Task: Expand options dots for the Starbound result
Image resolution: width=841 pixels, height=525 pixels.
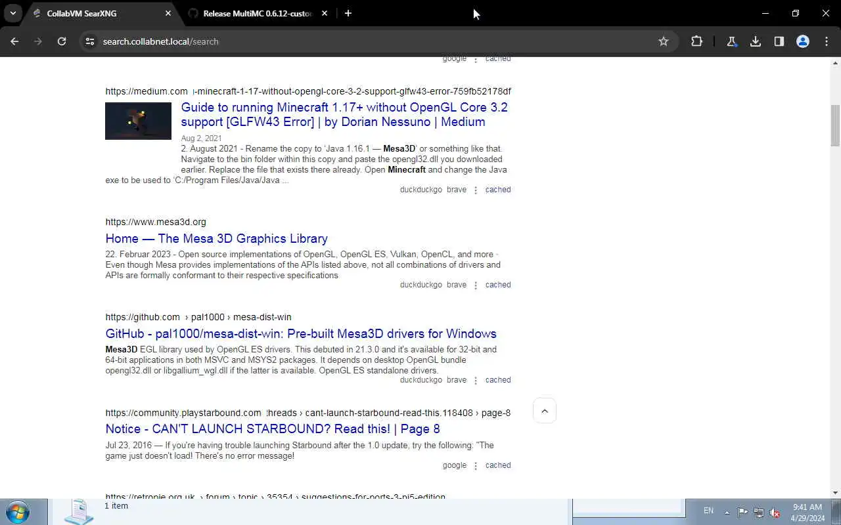Action: 476,466
